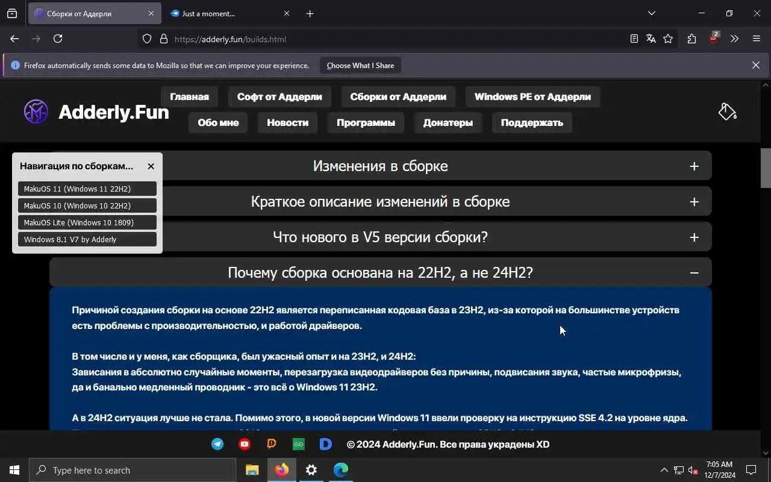
Task: Open Windows PE от Аддерли page
Action: (x=532, y=96)
